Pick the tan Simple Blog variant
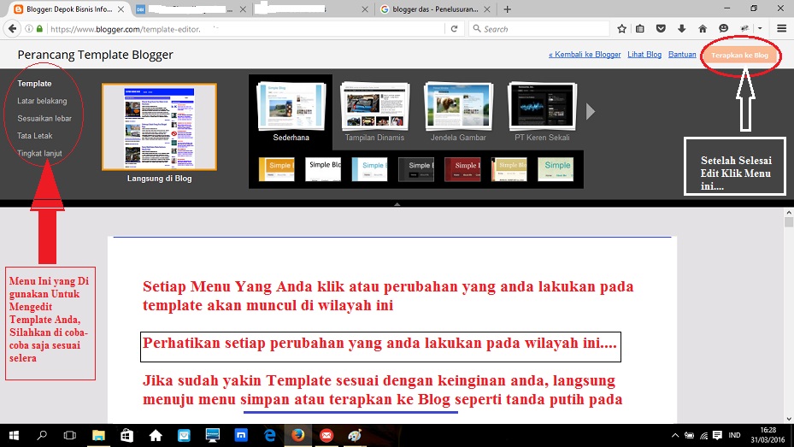Image resolution: width=794 pixels, height=447 pixels. point(509,169)
